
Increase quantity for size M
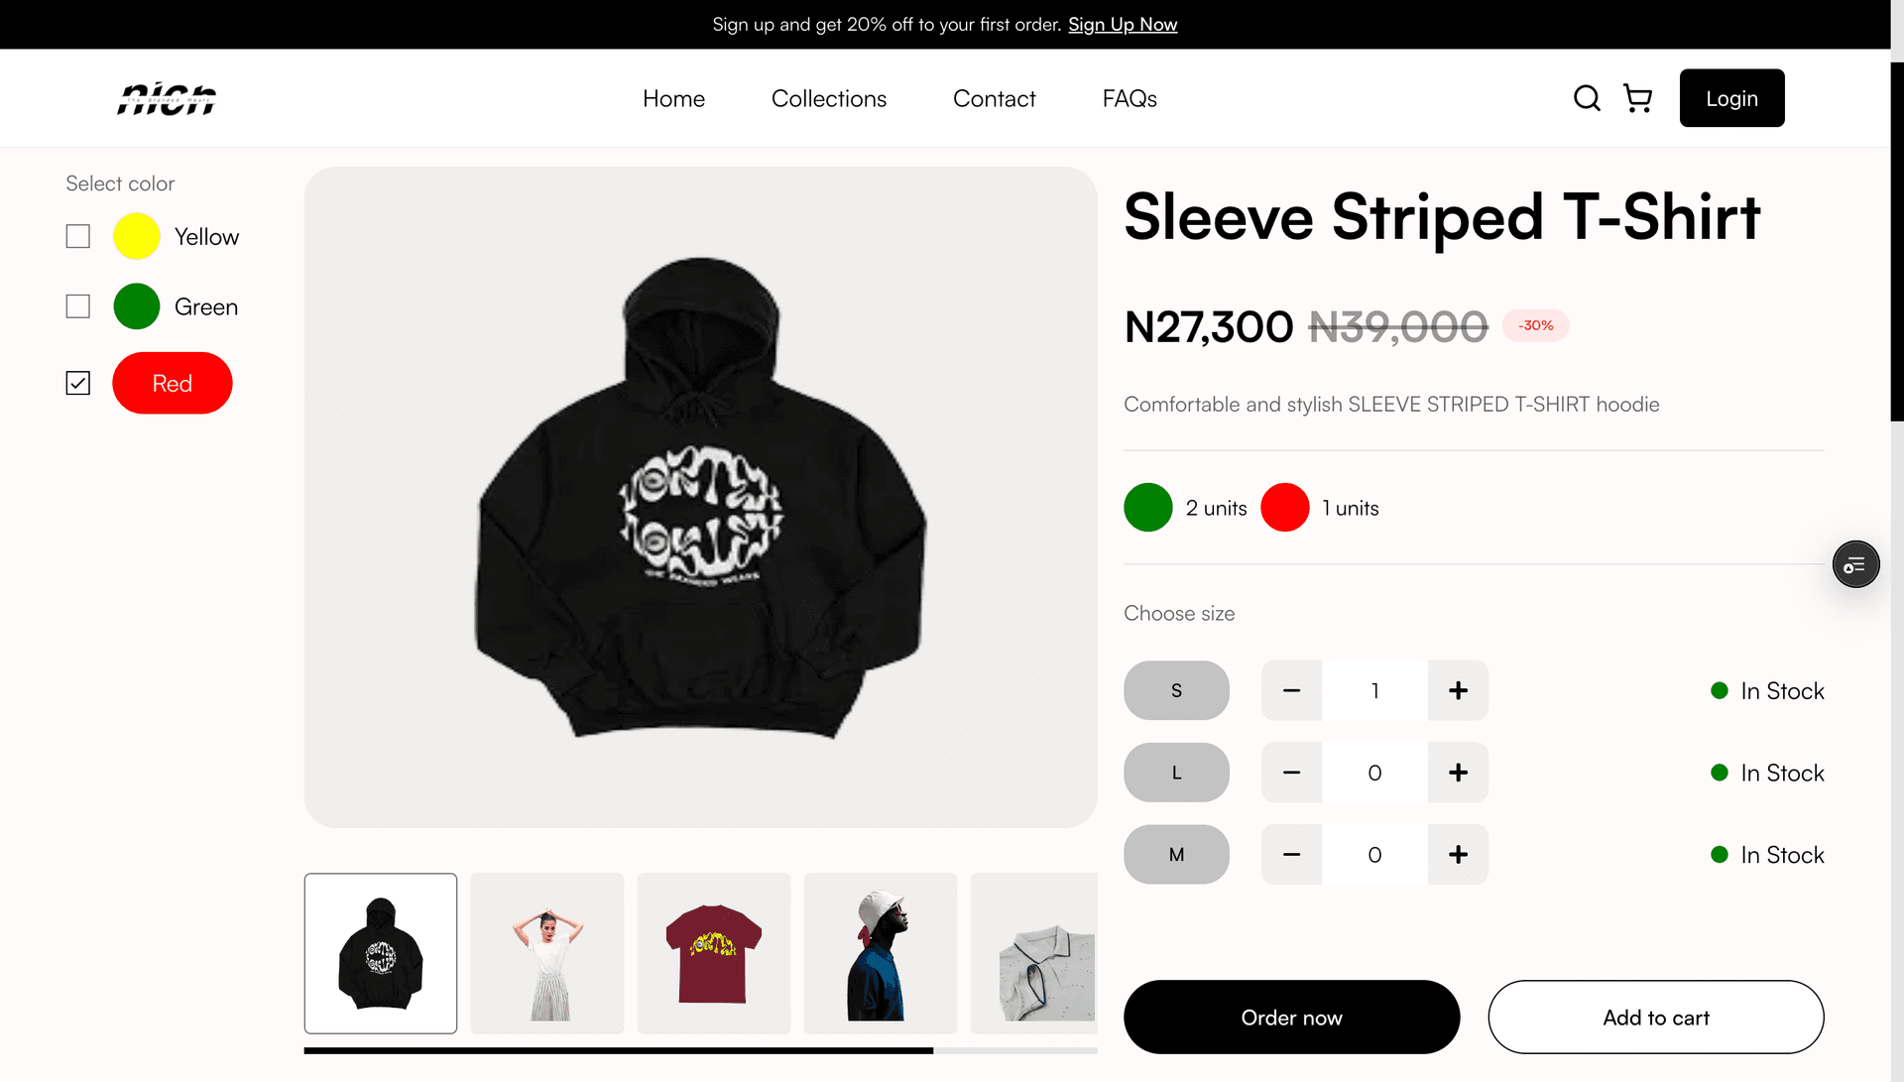tap(1458, 854)
